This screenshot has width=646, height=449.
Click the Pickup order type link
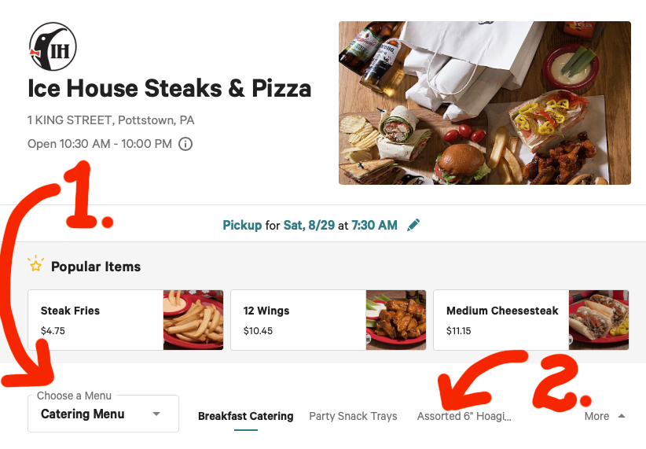[x=242, y=226]
